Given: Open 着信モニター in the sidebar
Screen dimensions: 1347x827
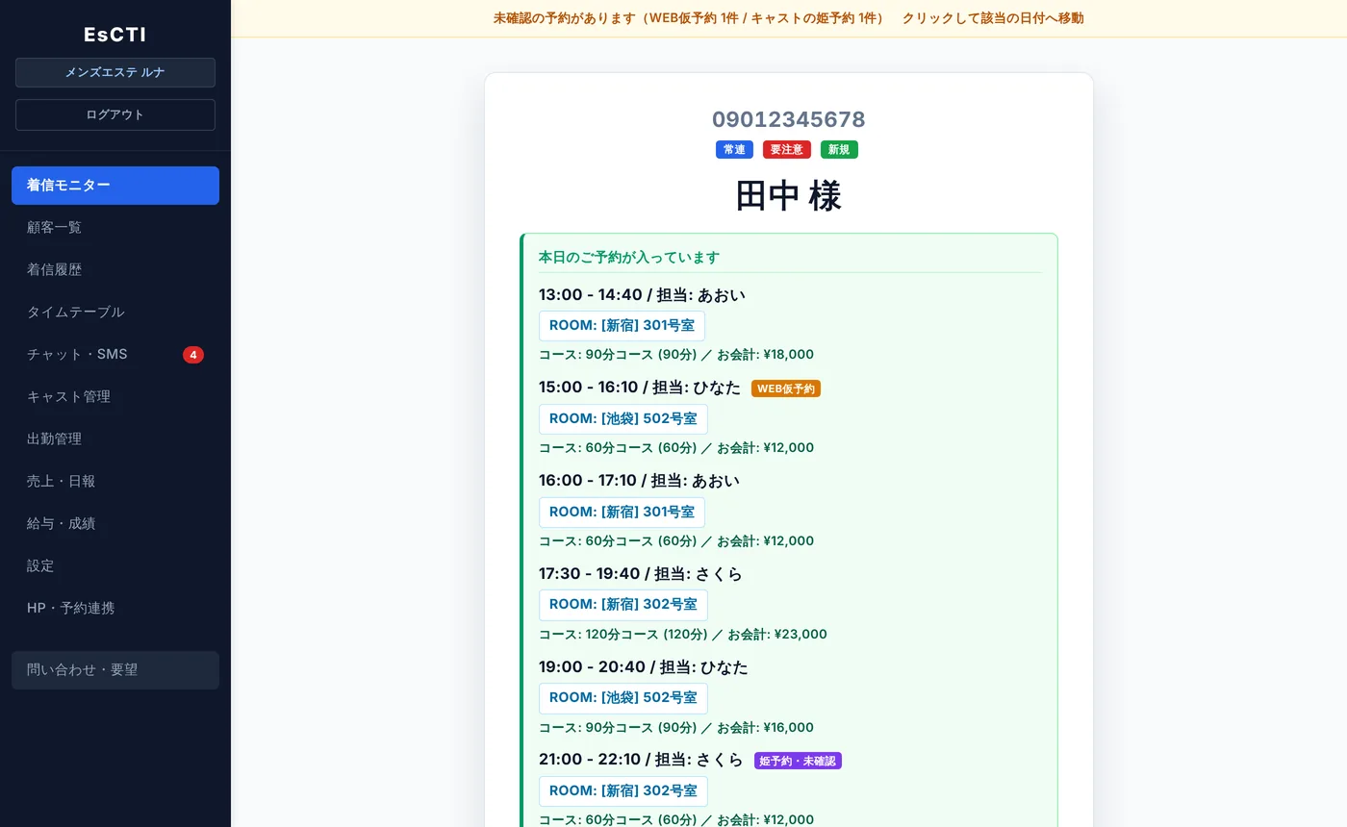Looking at the screenshot, I should 115,186.
